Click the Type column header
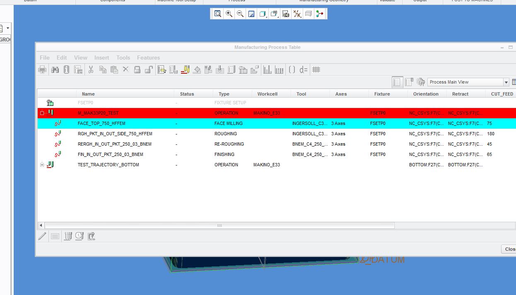The height and width of the screenshot is (295, 516). pyautogui.click(x=232, y=94)
